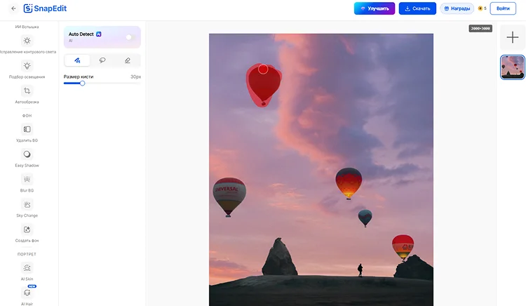This screenshot has width=526, height=306.
Task: Select the lighting match bulb icon
Action: coord(27,66)
